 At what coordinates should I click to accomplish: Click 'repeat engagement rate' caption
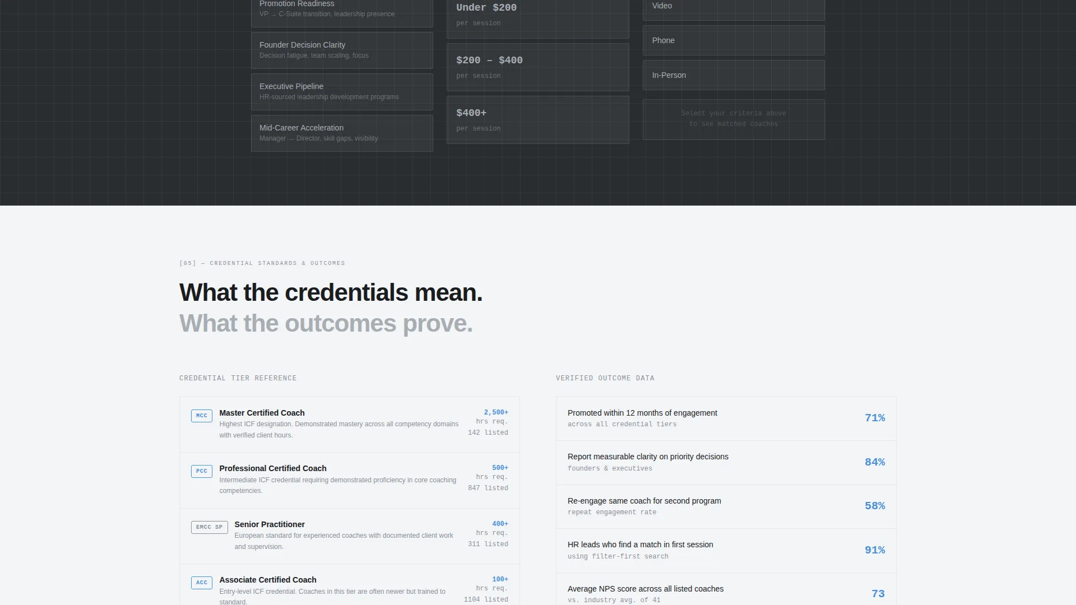611,512
